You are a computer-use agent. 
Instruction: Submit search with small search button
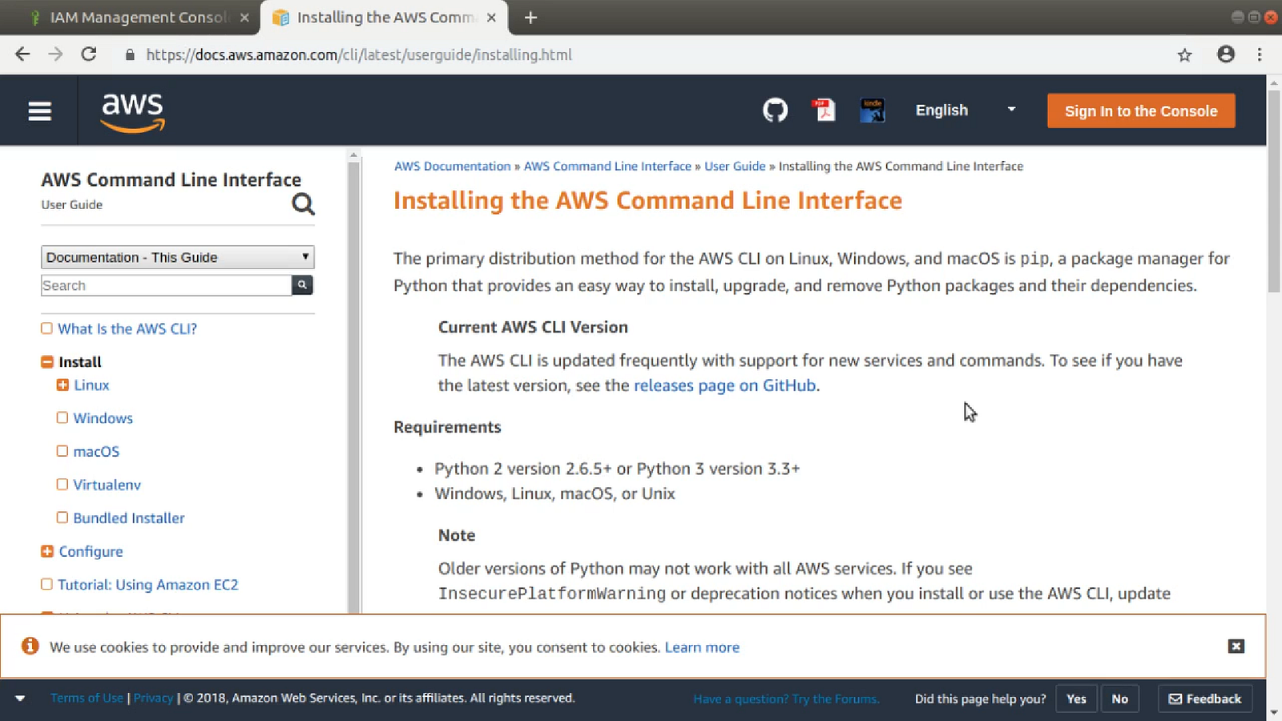click(x=302, y=285)
